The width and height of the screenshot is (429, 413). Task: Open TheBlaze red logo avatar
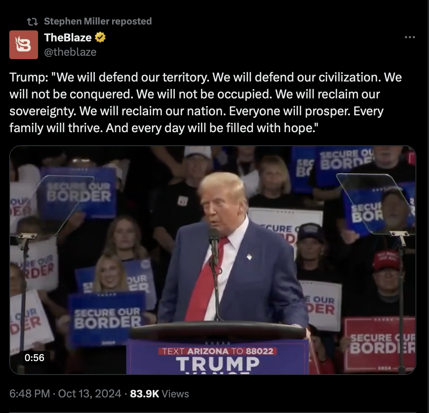click(x=24, y=44)
